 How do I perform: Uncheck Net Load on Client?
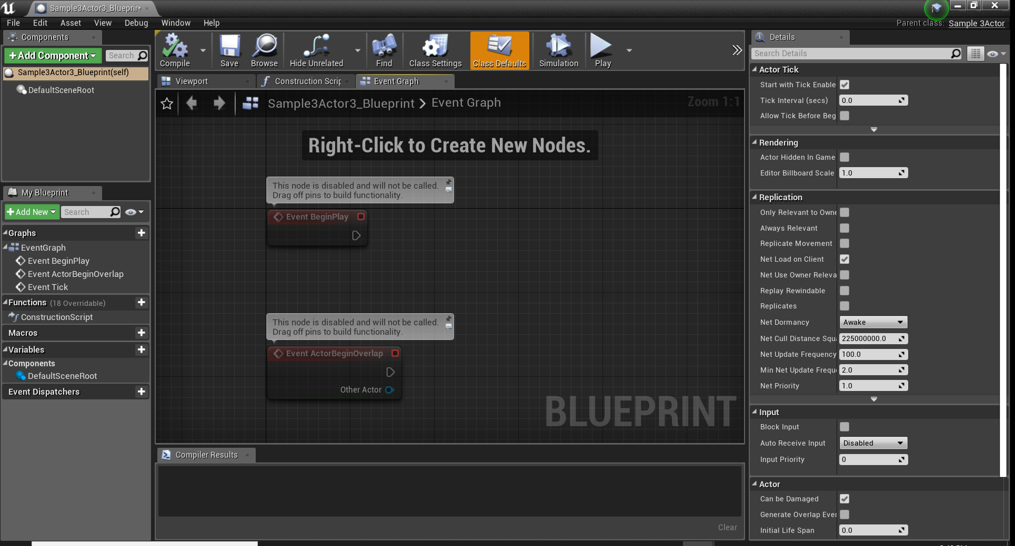point(845,259)
